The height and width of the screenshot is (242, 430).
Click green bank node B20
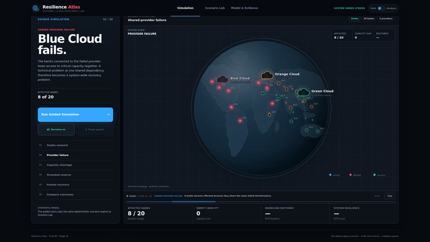point(291,121)
